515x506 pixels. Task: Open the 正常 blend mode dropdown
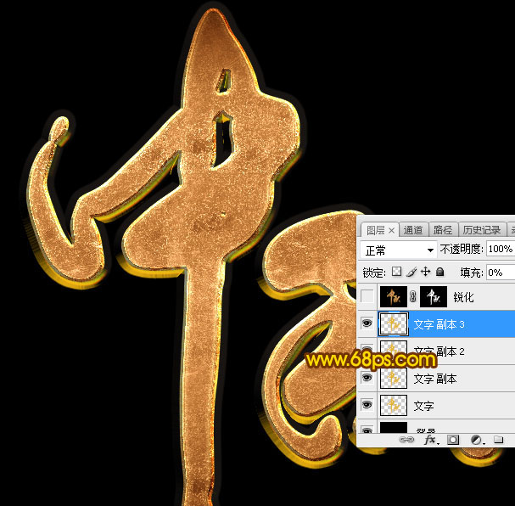(399, 250)
